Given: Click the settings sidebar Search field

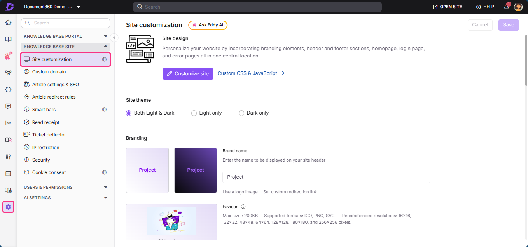Looking at the screenshot, I should (x=65, y=23).
